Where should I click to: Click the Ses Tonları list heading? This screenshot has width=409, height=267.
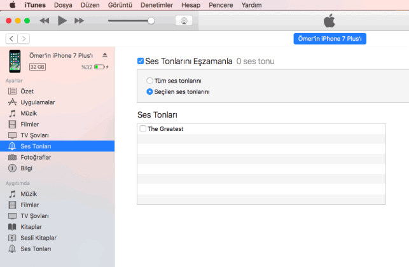click(x=157, y=114)
